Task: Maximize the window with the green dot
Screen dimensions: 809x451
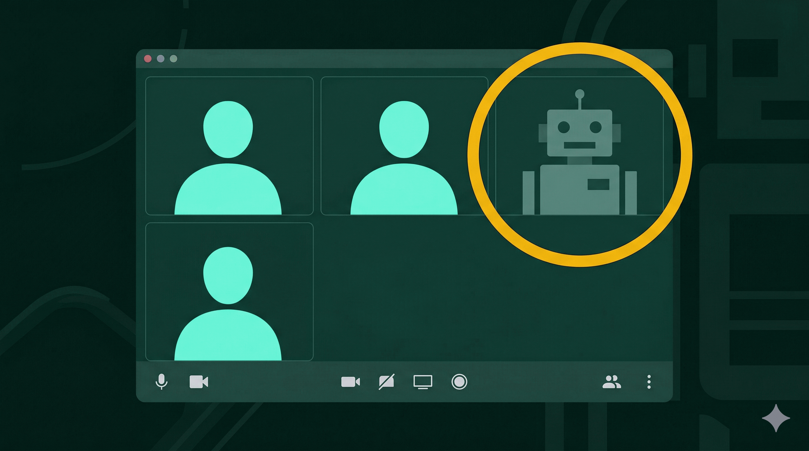Action: [x=173, y=59]
